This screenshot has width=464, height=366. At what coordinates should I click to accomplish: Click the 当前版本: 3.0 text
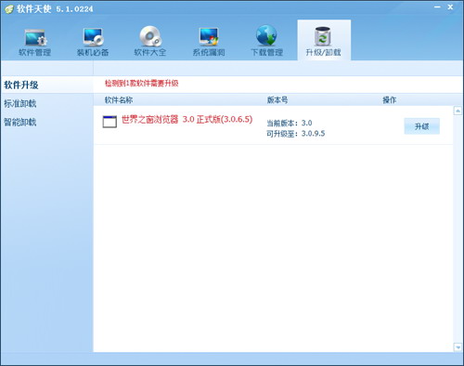click(290, 123)
